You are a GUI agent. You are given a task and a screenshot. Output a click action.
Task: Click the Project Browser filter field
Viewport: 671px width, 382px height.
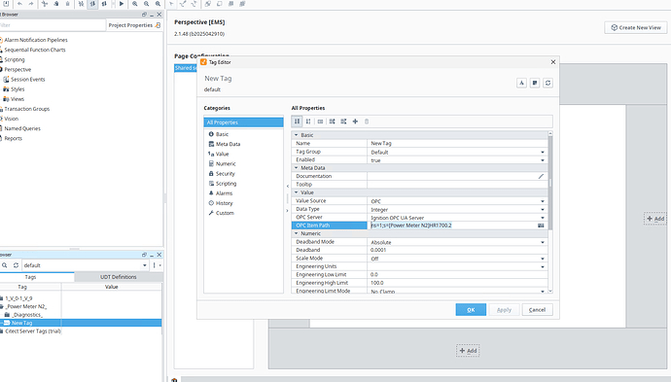tap(53, 25)
